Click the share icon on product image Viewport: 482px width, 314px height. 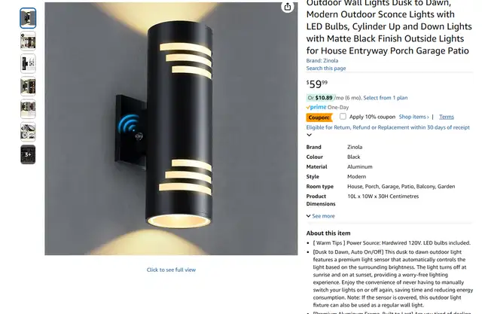pos(288,7)
